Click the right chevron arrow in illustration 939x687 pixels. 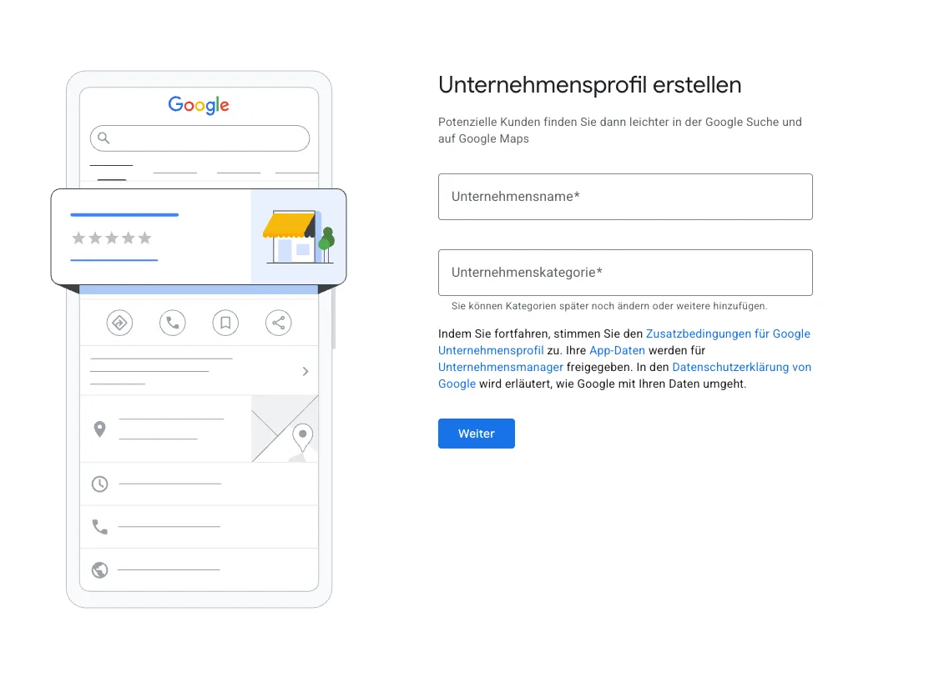pyautogui.click(x=305, y=372)
